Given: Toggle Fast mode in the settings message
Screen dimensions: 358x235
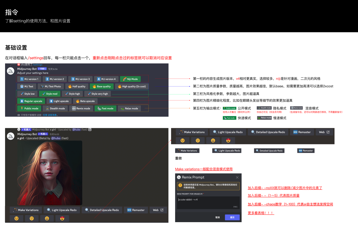Looking at the screenshot, I should click(105, 108).
